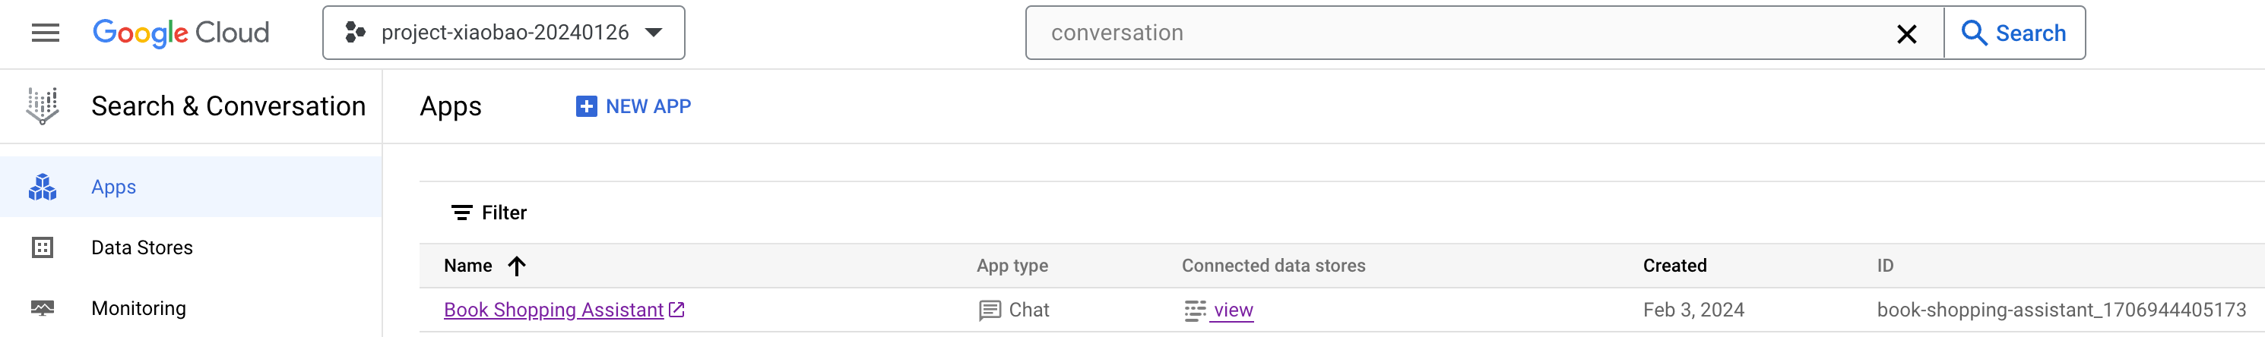This screenshot has height=337, width=2265.
Task: Click the Data Stores grid icon
Action: point(43,247)
